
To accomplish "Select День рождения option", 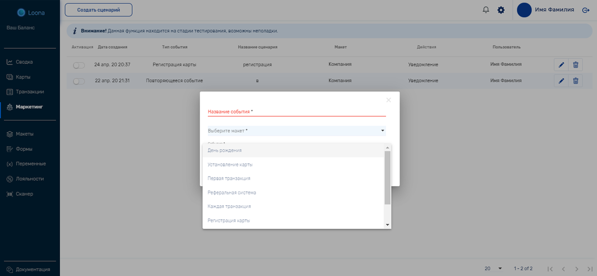I will pos(293,150).
